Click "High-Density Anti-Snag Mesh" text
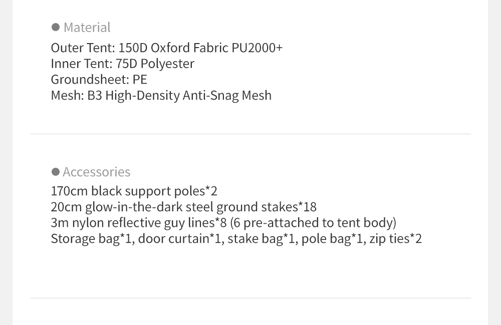501x325 pixels. [188, 95]
